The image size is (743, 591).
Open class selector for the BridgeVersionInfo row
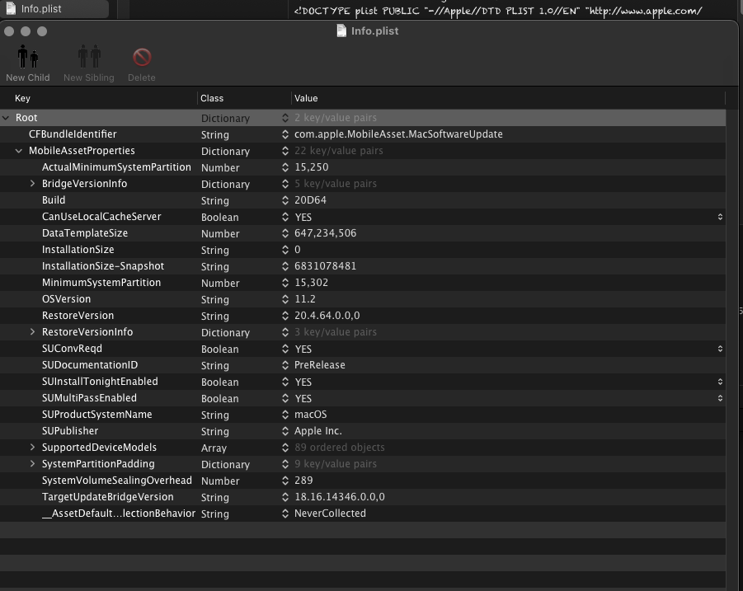point(285,183)
